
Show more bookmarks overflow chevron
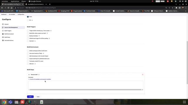click(186, 11)
